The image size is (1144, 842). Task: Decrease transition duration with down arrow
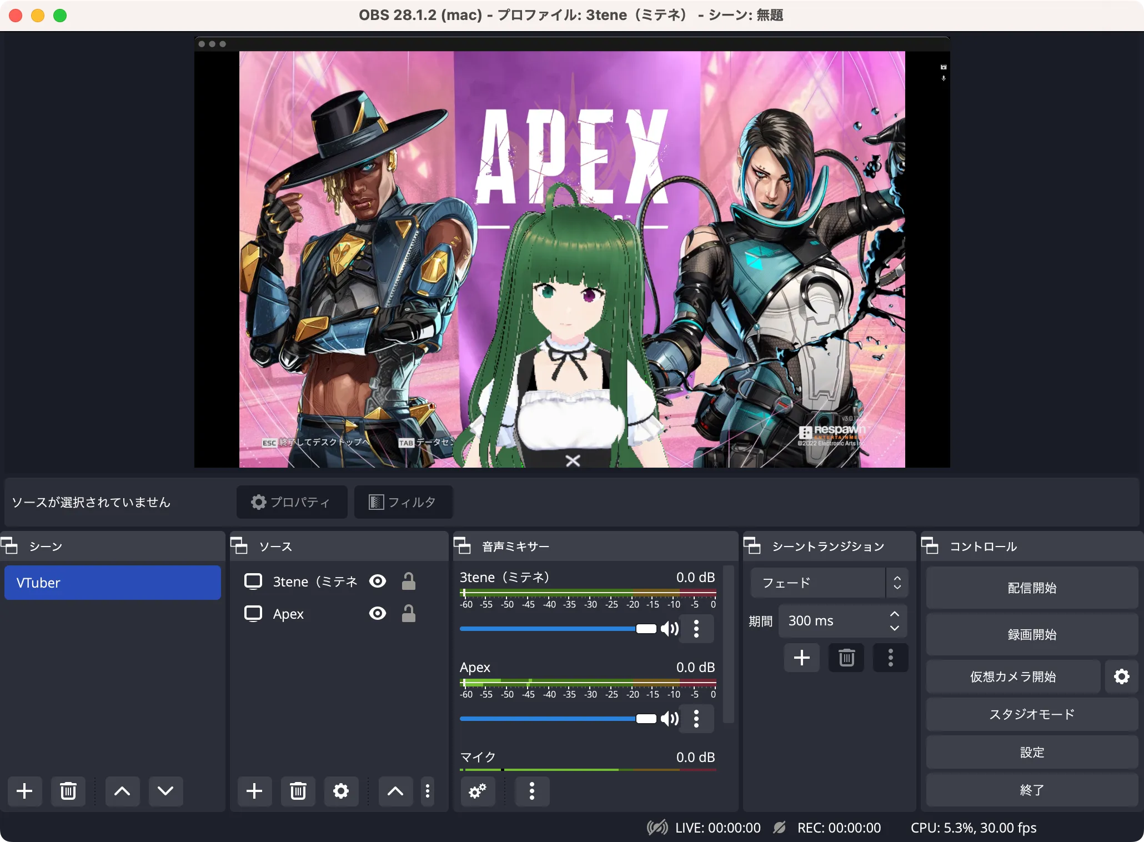click(895, 628)
